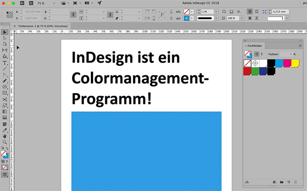Image resolution: width=307 pixels, height=191 pixels.
Task: Select the Line tool
Action: [5, 69]
